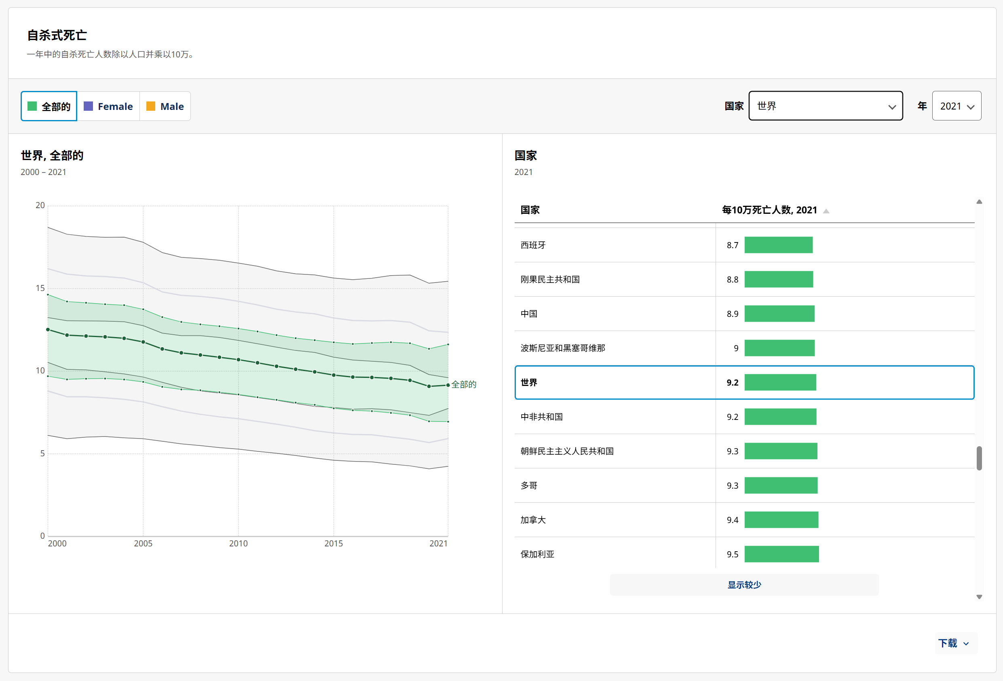Click the sort triangle beside the 2021 column

tap(826, 211)
